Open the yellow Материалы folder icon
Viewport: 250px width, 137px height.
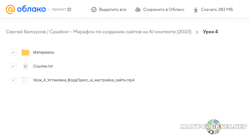coord(25,52)
